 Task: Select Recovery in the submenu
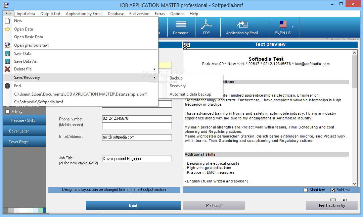(195, 86)
